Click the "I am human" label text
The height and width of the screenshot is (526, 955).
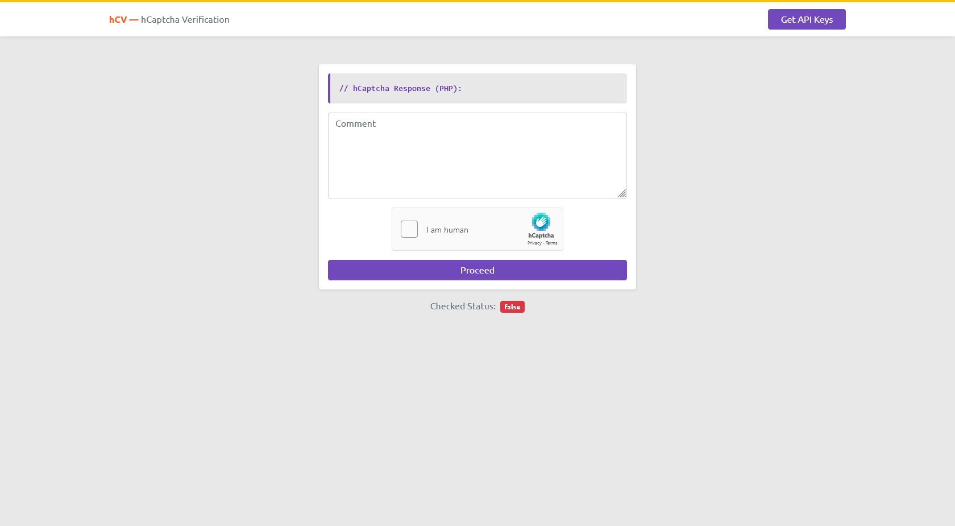[x=447, y=230]
